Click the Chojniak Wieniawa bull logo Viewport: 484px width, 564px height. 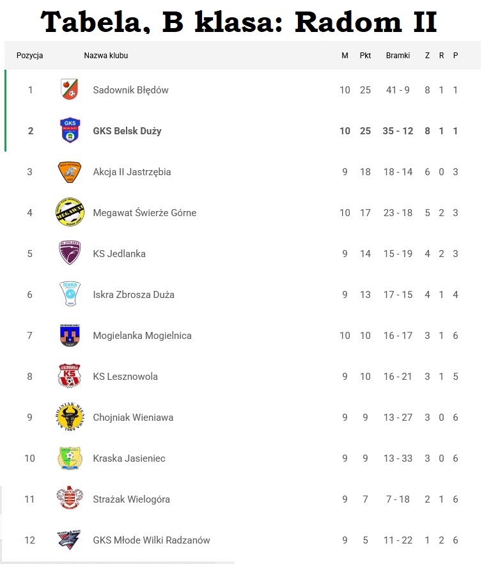click(x=70, y=417)
